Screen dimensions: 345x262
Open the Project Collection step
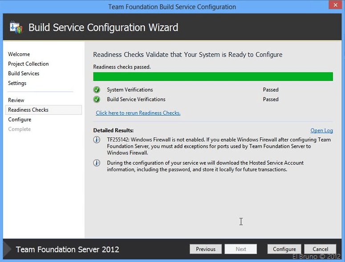pyautogui.click(x=28, y=64)
